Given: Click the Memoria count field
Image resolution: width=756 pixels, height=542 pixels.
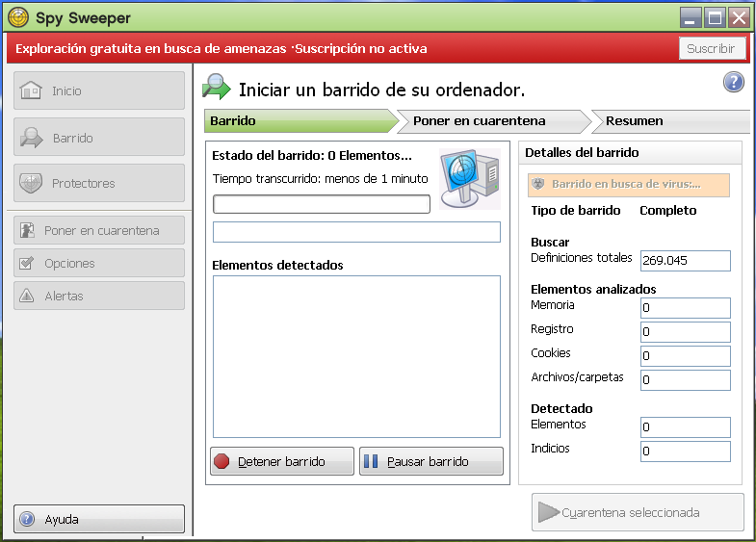Looking at the screenshot, I should [x=685, y=308].
